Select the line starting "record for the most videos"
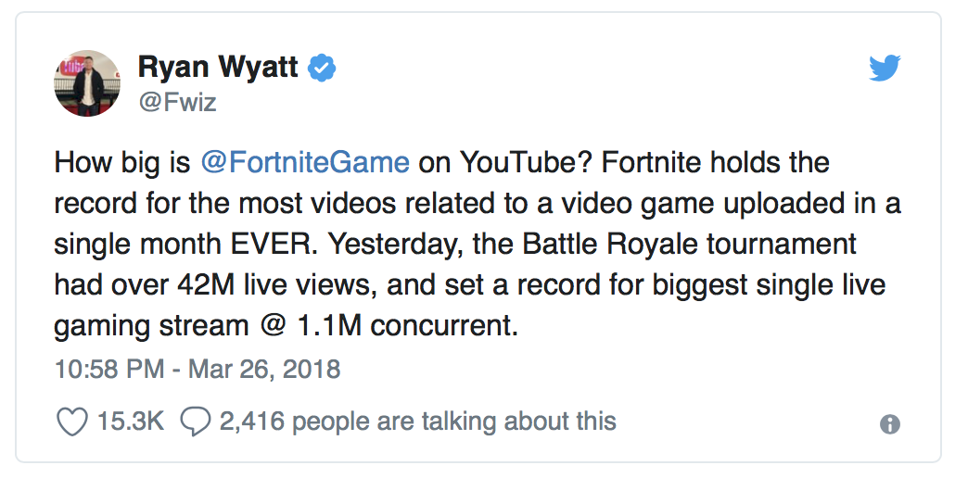Image resolution: width=968 pixels, height=478 pixels. 478,204
